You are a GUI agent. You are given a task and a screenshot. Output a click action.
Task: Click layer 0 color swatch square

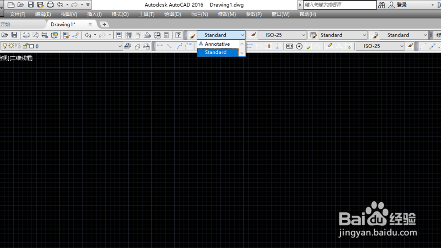(31, 46)
